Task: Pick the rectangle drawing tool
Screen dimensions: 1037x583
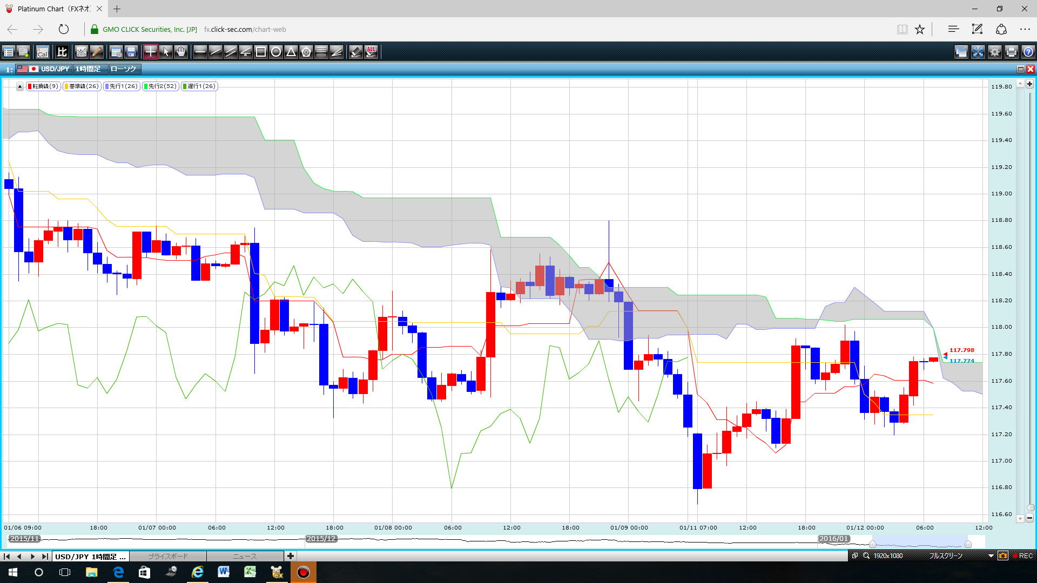Action: pos(261,52)
